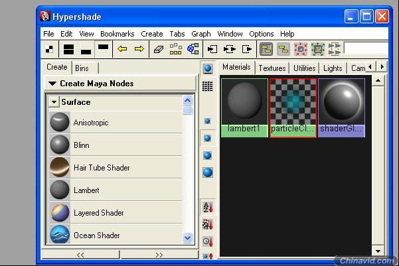The image size is (399, 266).
Task: Show output connections icon
Action: click(x=247, y=49)
